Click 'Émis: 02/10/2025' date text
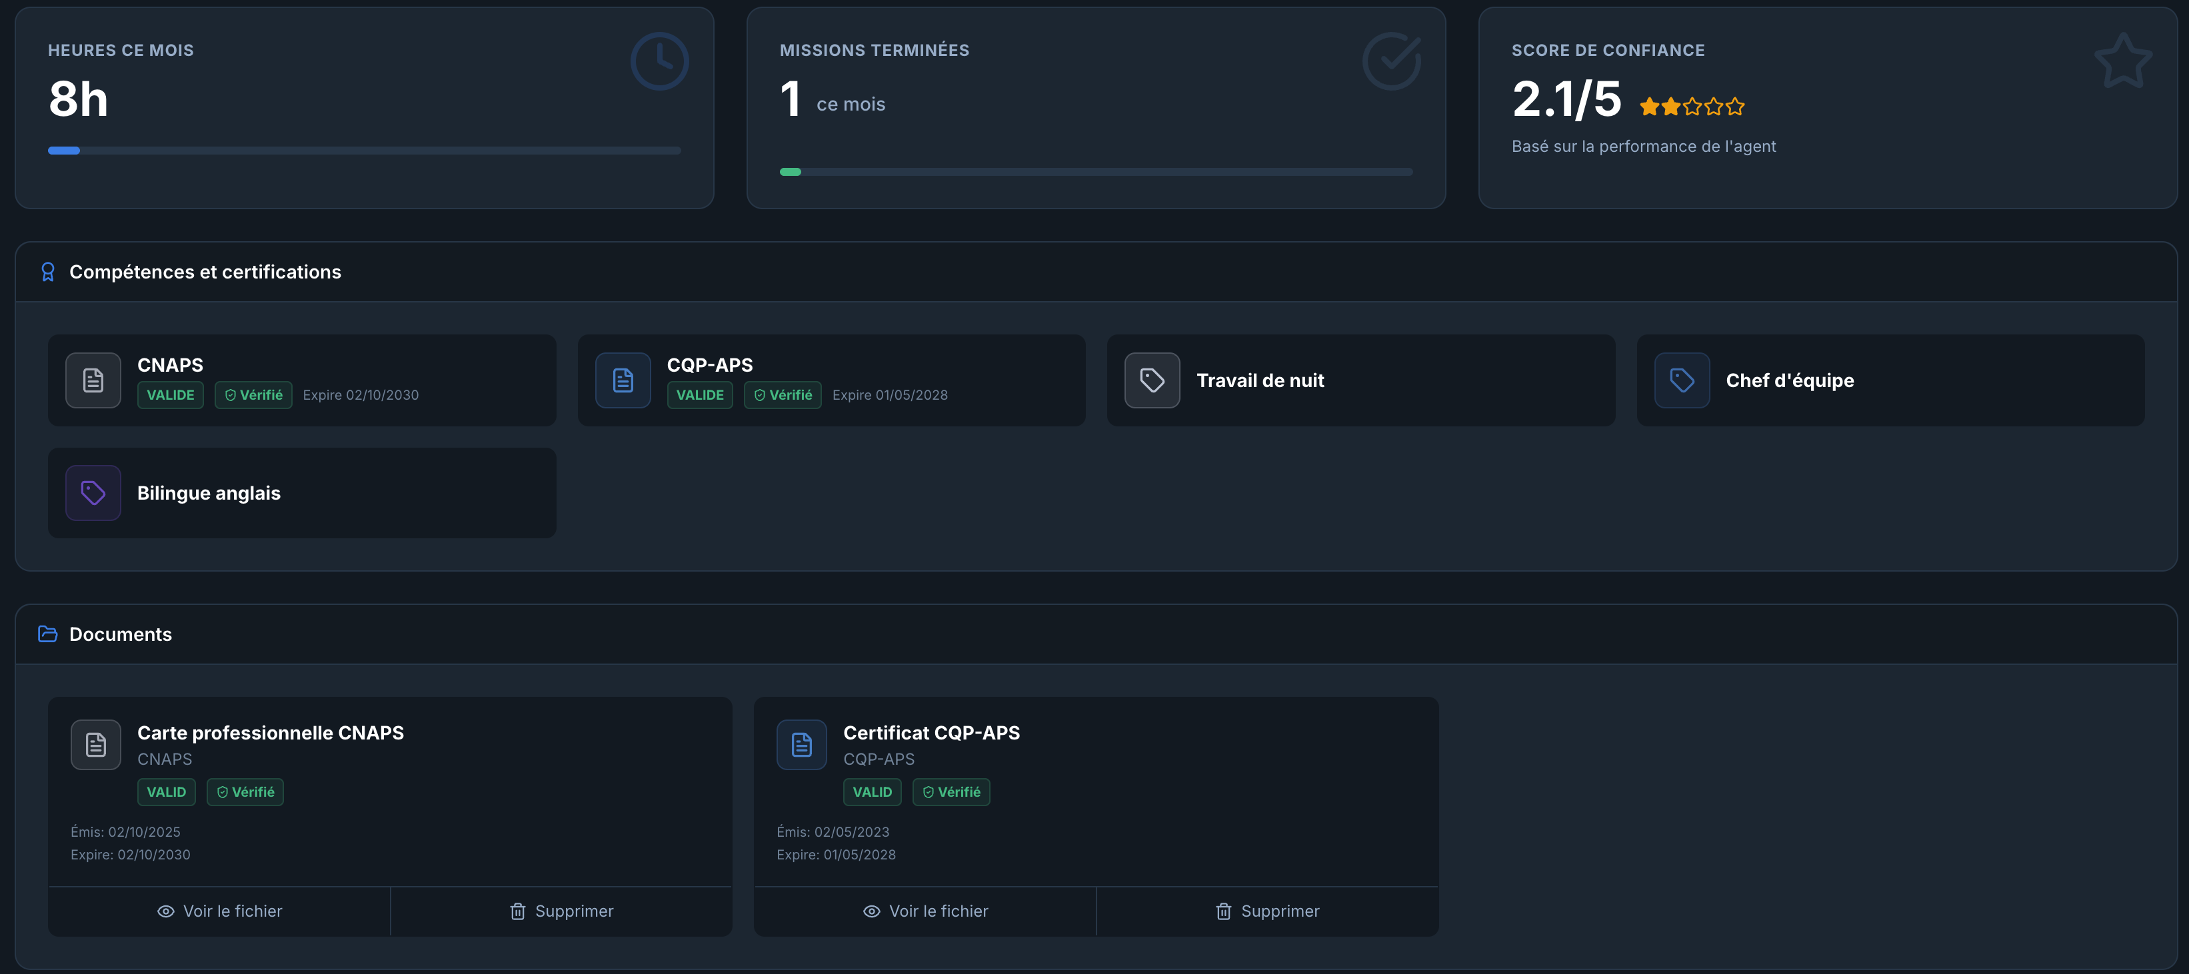The height and width of the screenshot is (974, 2189). 125,832
